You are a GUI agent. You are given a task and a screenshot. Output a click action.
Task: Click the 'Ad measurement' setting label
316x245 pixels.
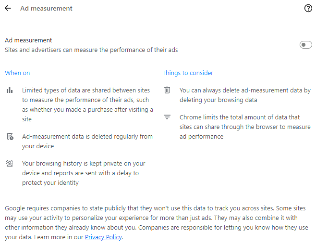click(28, 40)
